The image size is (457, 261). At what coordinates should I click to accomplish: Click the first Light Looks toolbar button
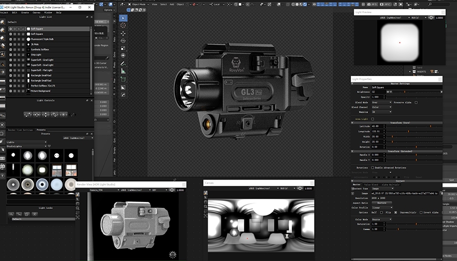coord(11,214)
